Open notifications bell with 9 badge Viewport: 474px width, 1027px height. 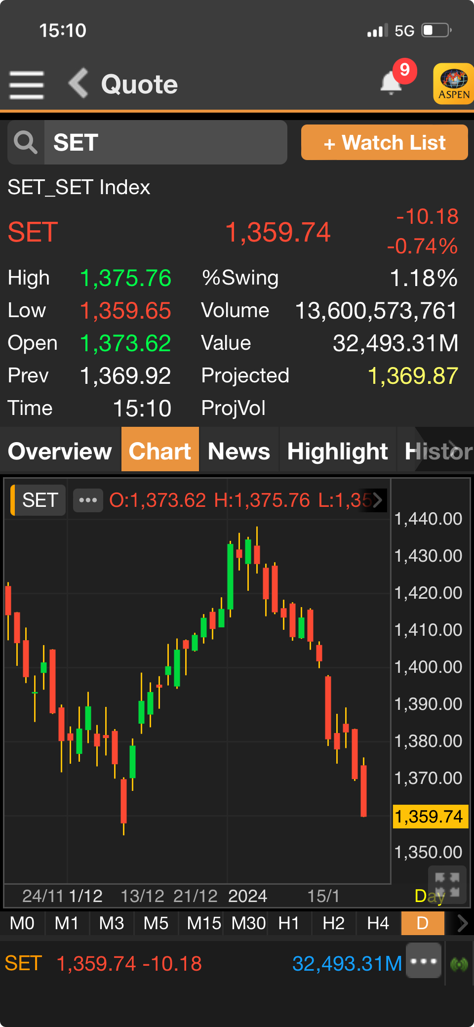click(x=392, y=82)
